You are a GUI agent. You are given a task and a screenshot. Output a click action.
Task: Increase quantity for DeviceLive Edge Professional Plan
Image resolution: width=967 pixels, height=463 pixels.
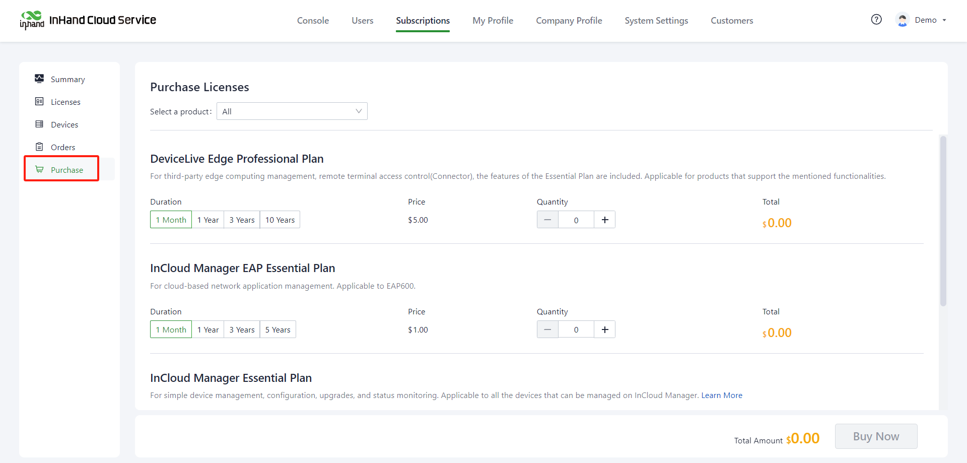(605, 220)
